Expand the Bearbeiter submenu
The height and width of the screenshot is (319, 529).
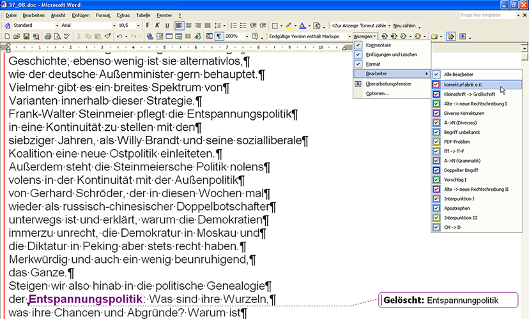pos(392,73)
